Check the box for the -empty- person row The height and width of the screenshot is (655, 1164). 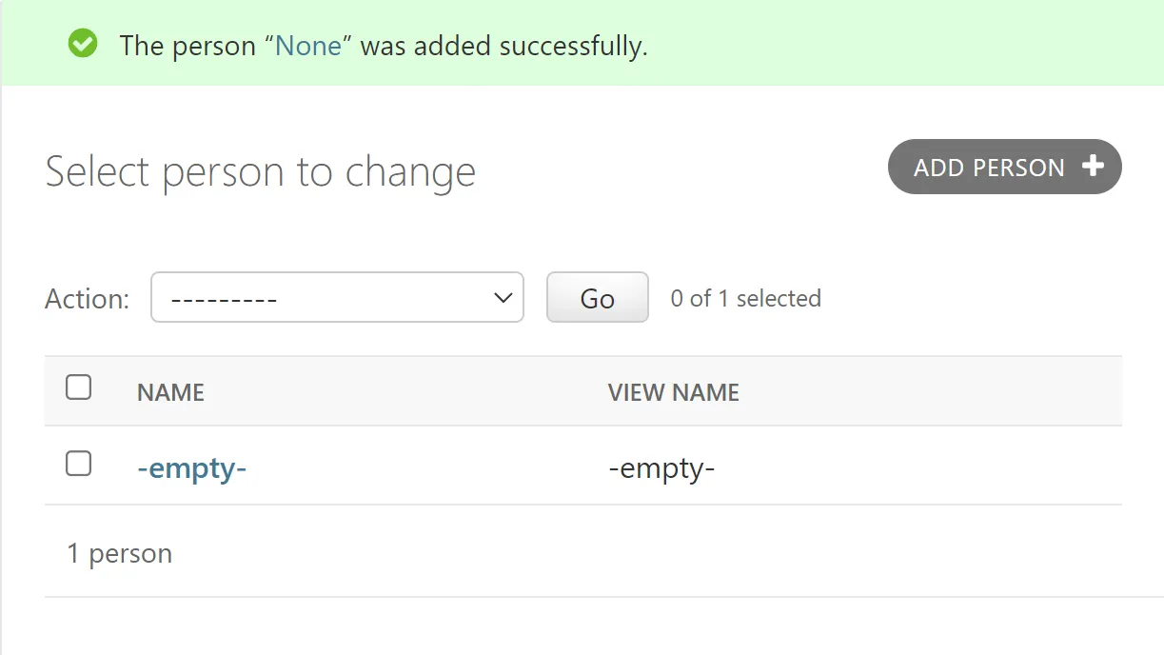[x=78, y=464]
